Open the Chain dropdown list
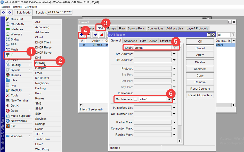The width and height of the screenshot is (244, 152). coord(174,48)
